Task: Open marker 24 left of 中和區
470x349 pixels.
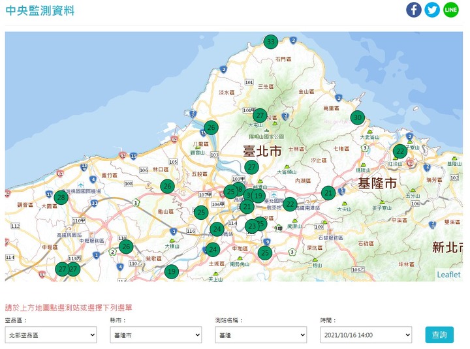Action: click(x=213, y=249)
